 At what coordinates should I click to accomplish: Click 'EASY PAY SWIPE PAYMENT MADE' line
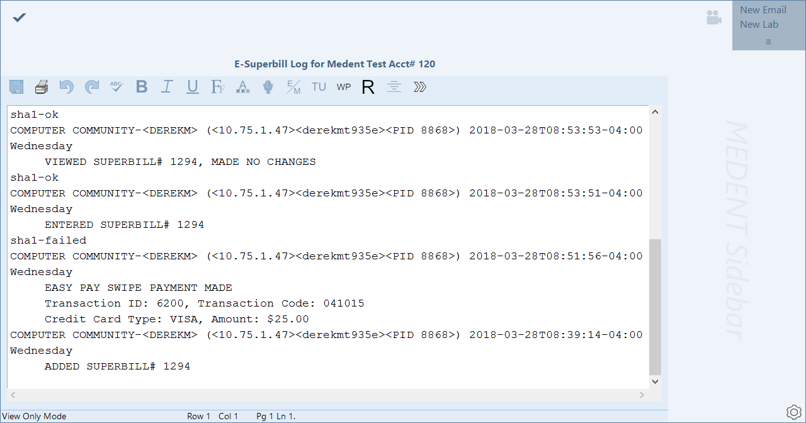click(139, 288)
